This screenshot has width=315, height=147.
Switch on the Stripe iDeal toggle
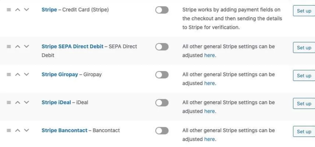pyautogui.click(x=162, y=103)
